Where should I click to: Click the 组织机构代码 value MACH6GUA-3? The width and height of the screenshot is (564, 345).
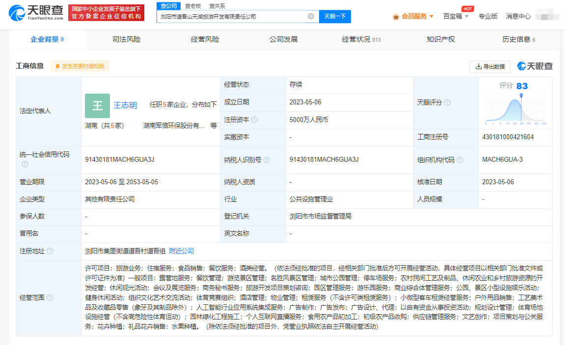[x=503, y=159]
